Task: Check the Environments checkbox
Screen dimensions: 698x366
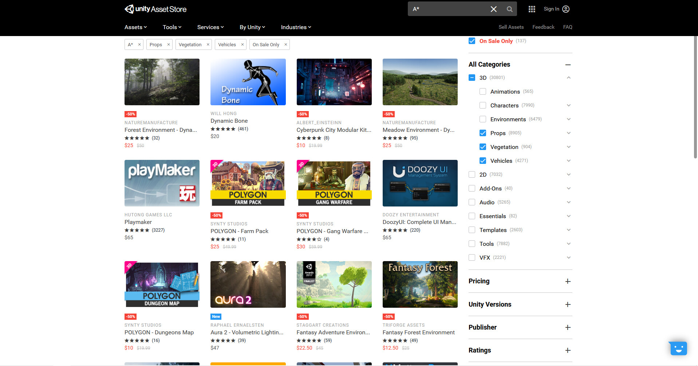Action: point(483,119)
